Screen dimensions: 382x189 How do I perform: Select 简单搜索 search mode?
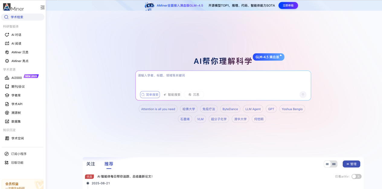click(150, 94)
